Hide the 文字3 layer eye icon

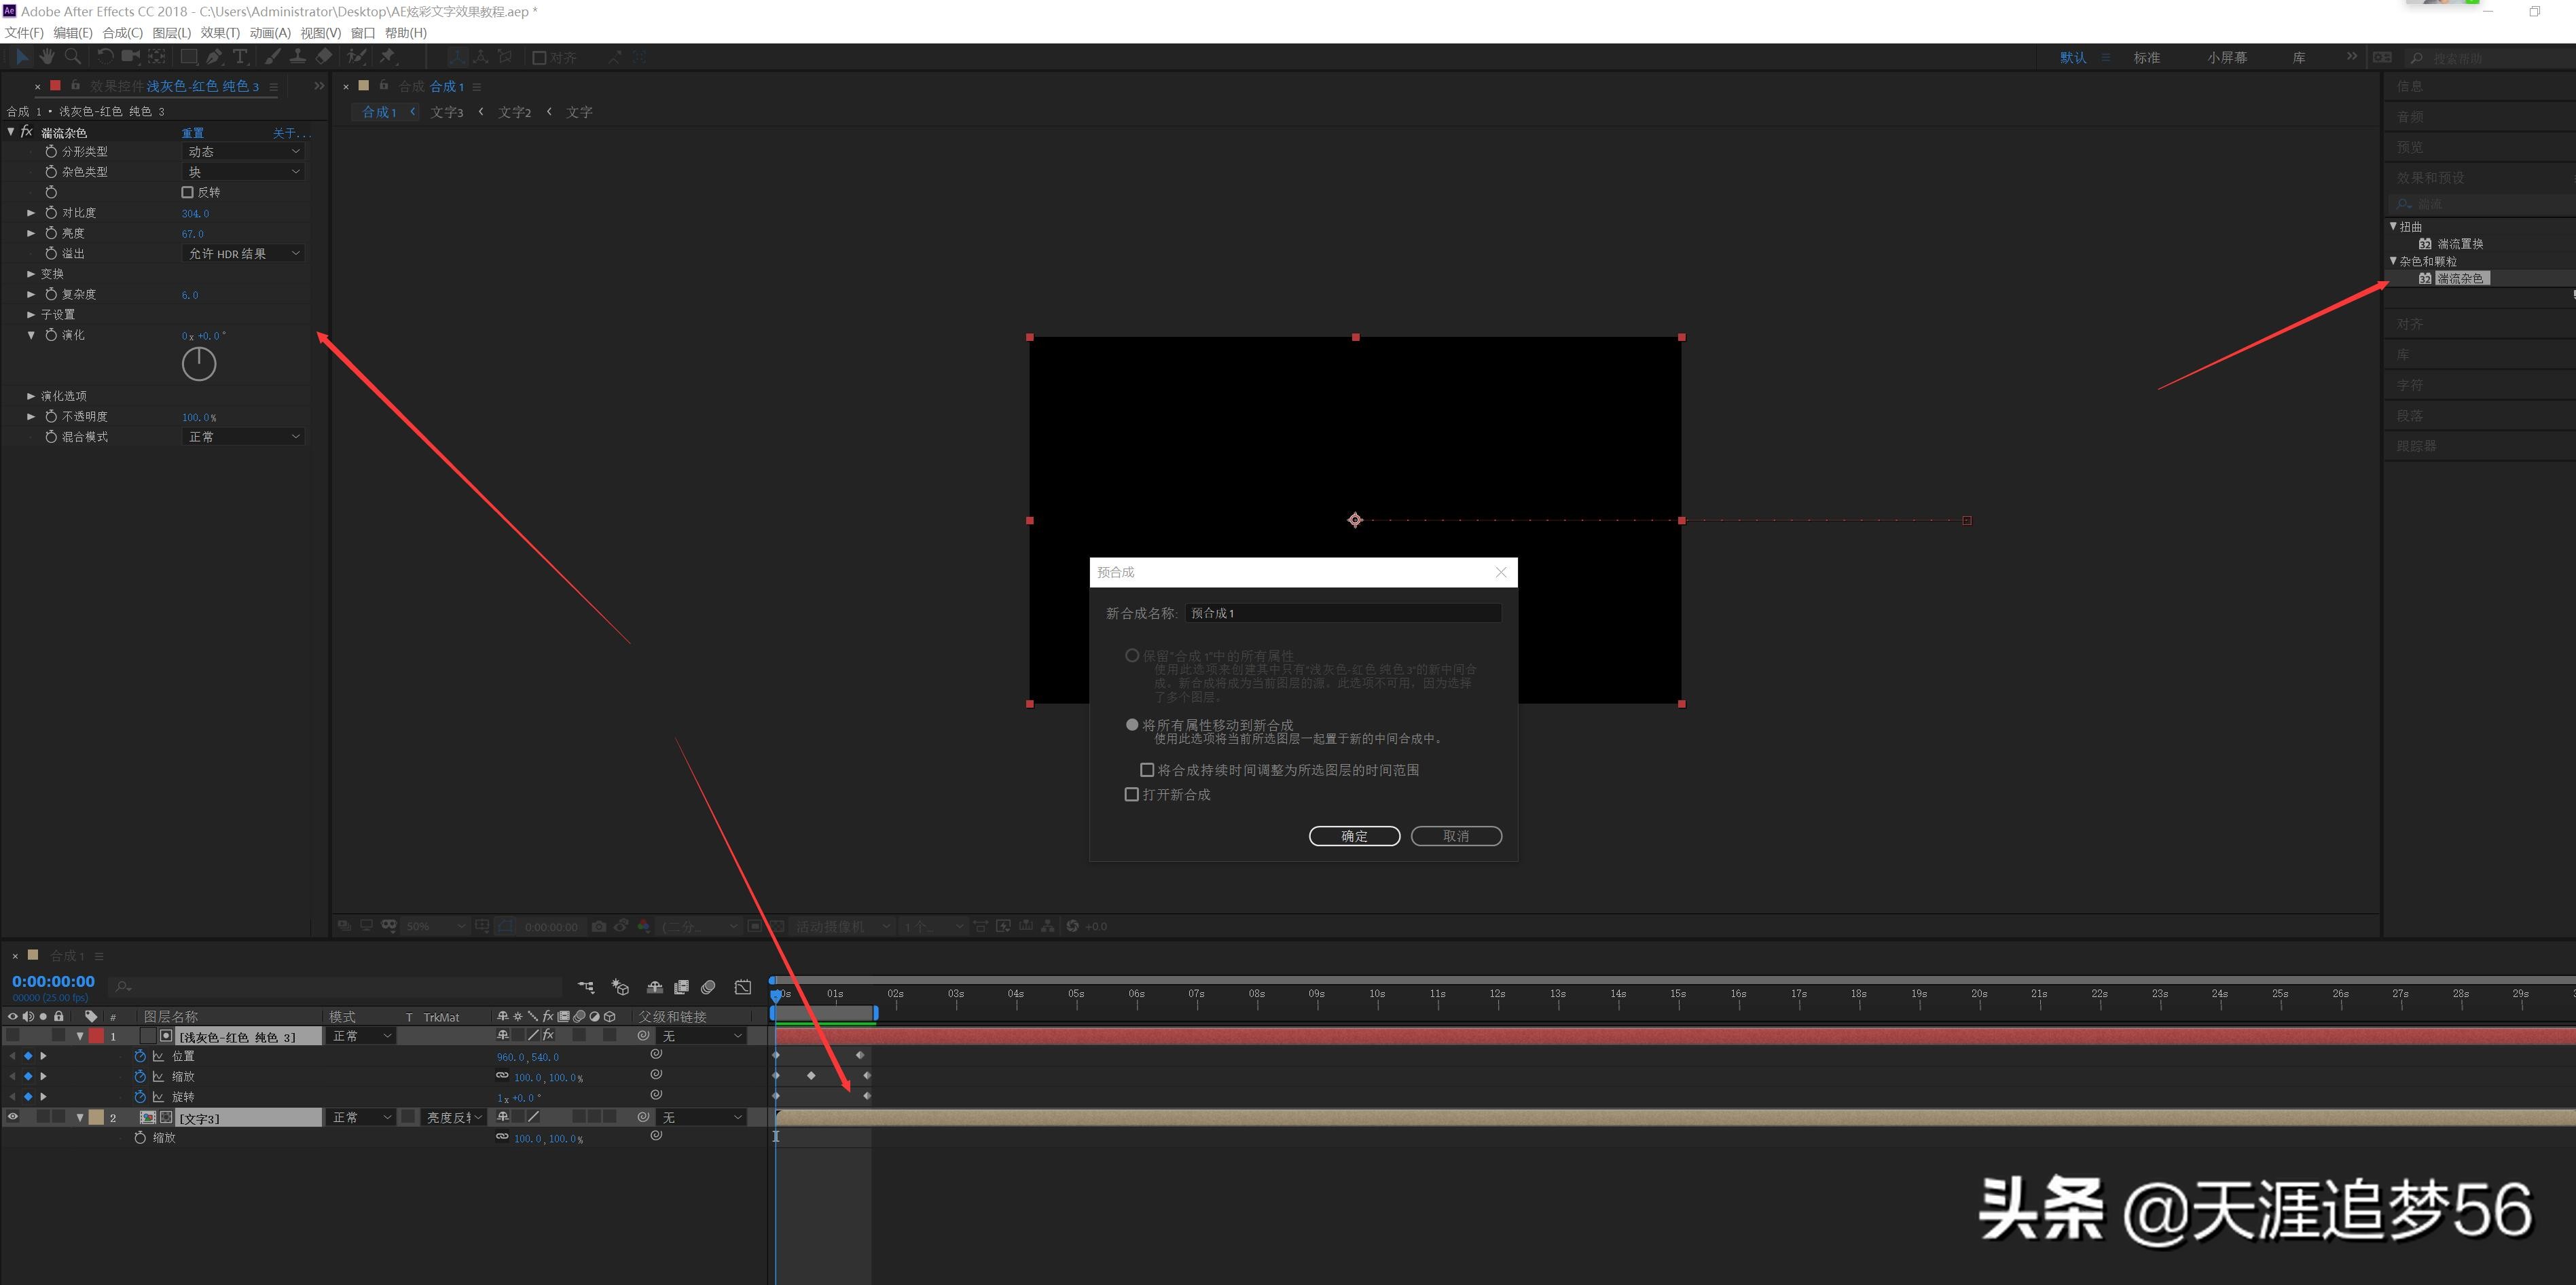coord(13,1117)
